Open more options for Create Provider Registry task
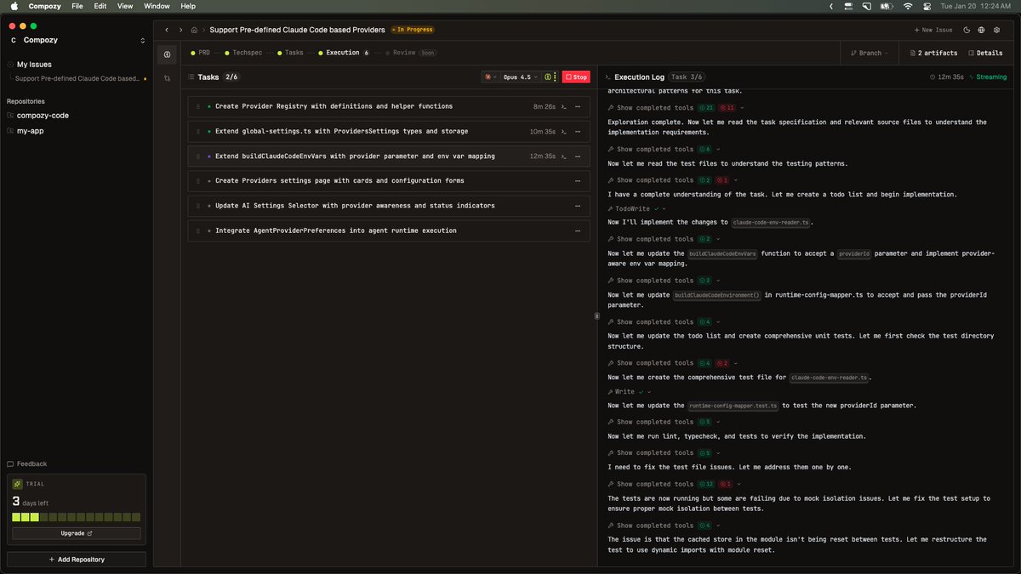This screenshot has width=1021, height=574. pos(579,107)
